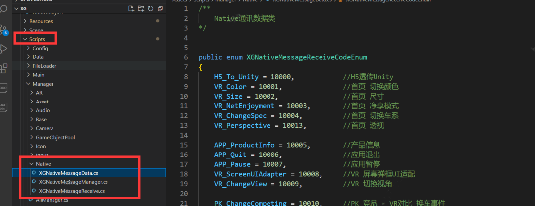Click the H5_To_Unity = 10000 line

pyautogui.click(x=254, y=77)
